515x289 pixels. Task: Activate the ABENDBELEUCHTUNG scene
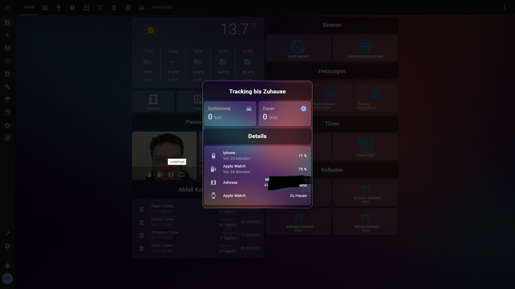pyautogui.click(x=366, y=48)
